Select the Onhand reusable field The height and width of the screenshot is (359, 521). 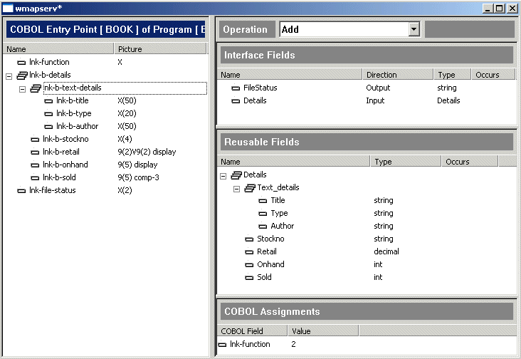pyautogui.click(x=270, y=265)
